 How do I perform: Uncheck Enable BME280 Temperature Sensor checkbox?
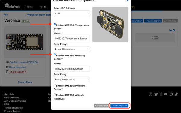pyautogui.click(x=55, y=24)
